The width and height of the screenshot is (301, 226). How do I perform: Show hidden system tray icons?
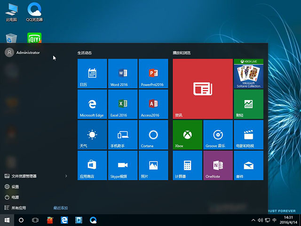click(x=254, y=220)
